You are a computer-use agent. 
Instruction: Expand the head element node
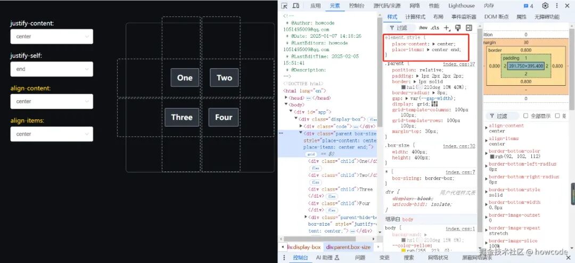pyautogui.click(x=286, y=98)
